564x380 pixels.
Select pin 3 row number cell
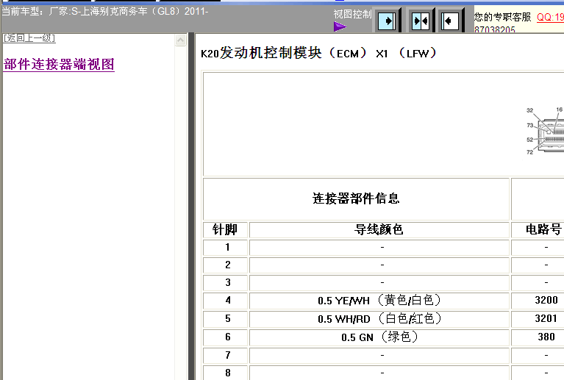[x=225, y=282]
